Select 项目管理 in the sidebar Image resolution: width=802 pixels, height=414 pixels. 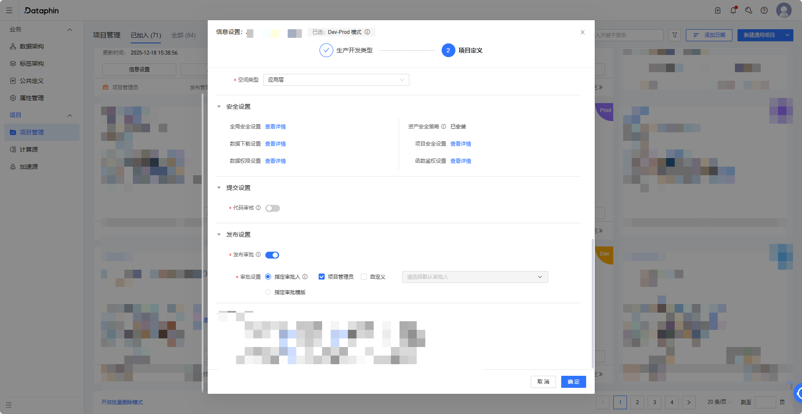tap(42, 132)
